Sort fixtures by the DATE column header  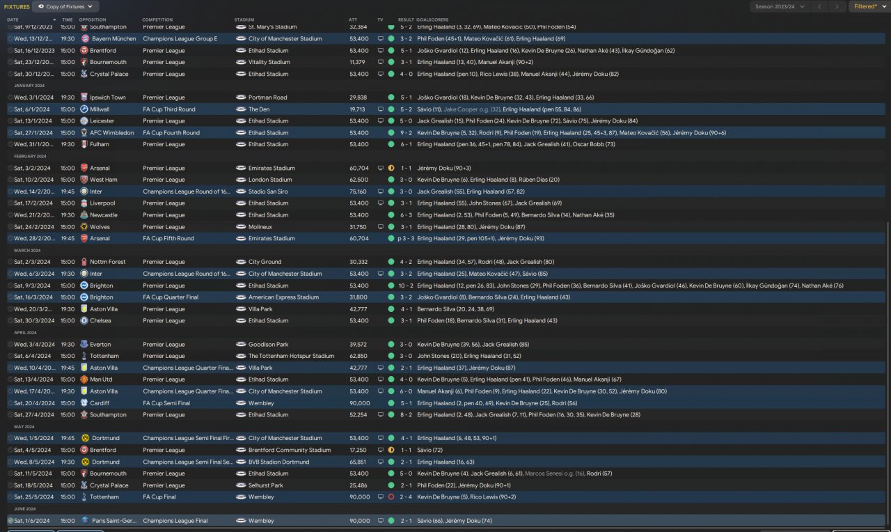click(x=13, y=19)
